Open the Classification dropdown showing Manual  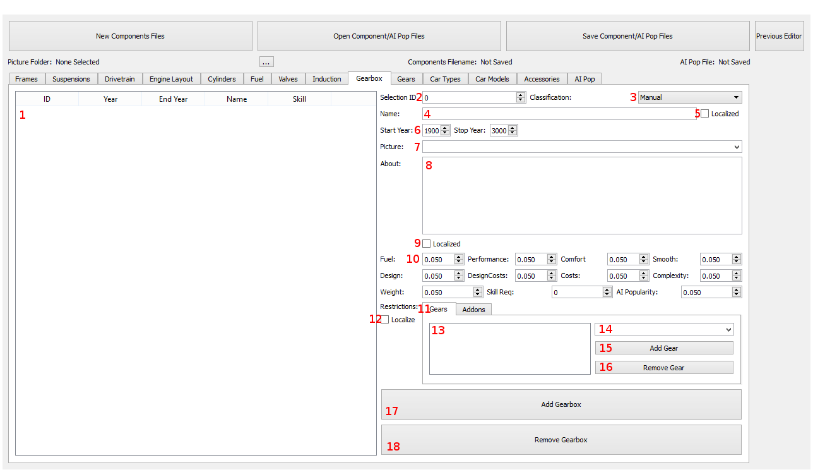[x=689, y=98]
